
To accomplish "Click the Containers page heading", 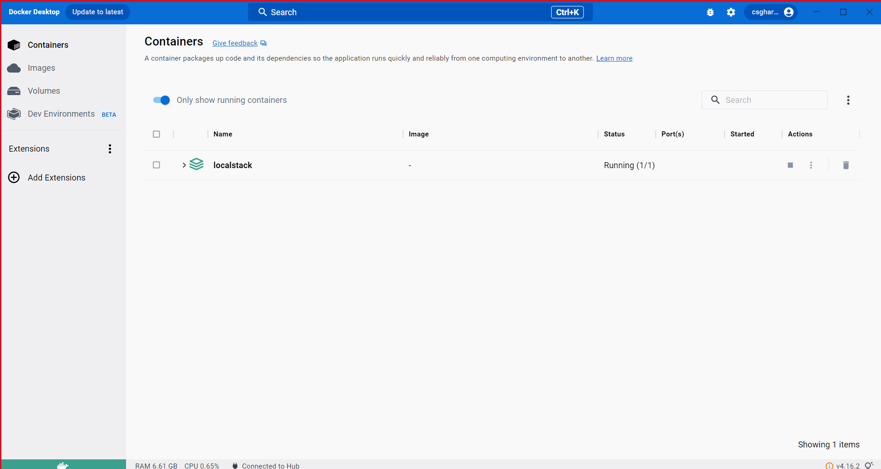I will (174, 41).
